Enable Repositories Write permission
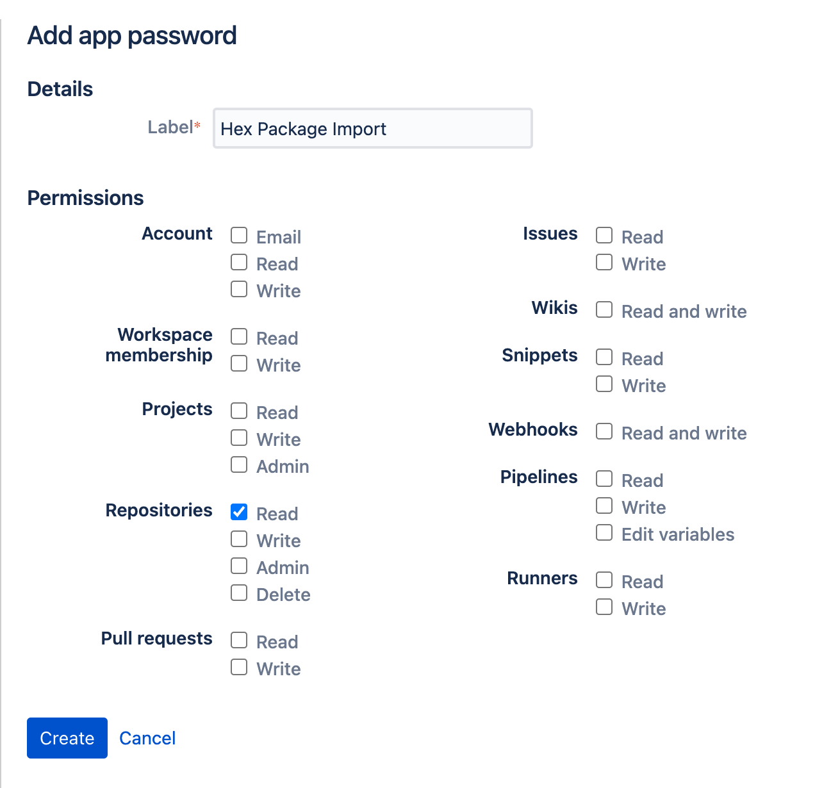 coord(238,539)
